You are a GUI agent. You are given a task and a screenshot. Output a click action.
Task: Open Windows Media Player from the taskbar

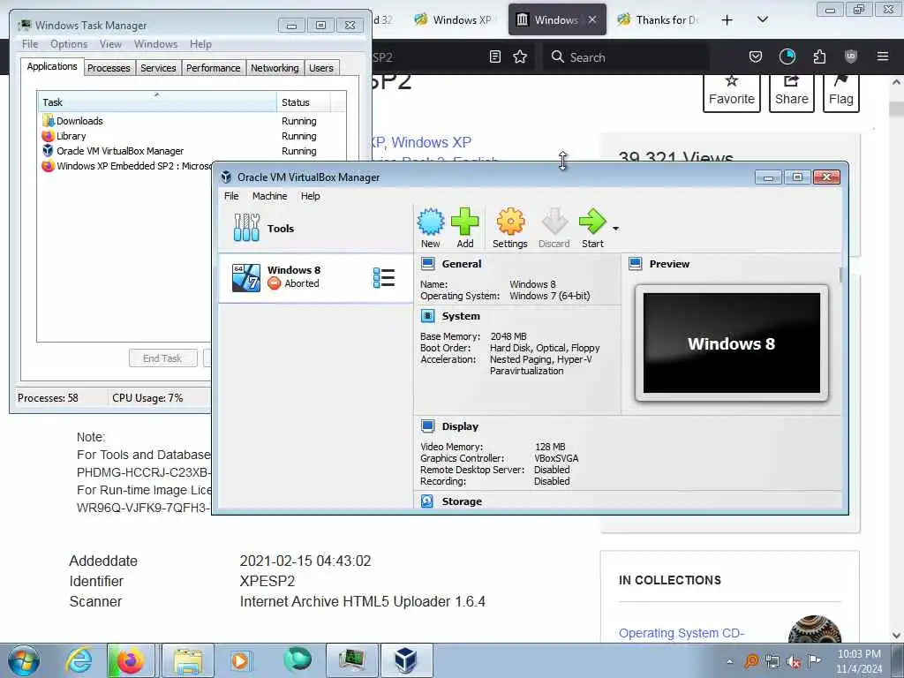240,660
